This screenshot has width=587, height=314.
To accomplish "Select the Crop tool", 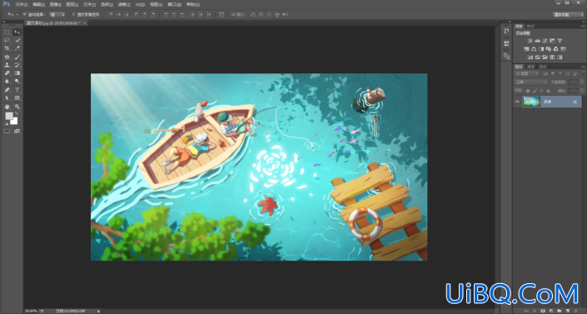I will click(7, 48).
